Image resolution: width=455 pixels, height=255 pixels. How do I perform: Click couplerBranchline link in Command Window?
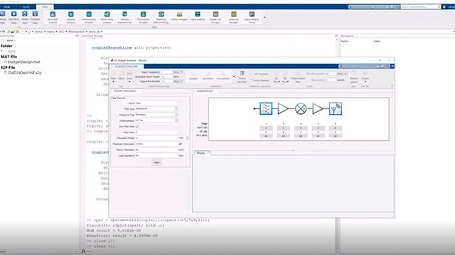112,47
